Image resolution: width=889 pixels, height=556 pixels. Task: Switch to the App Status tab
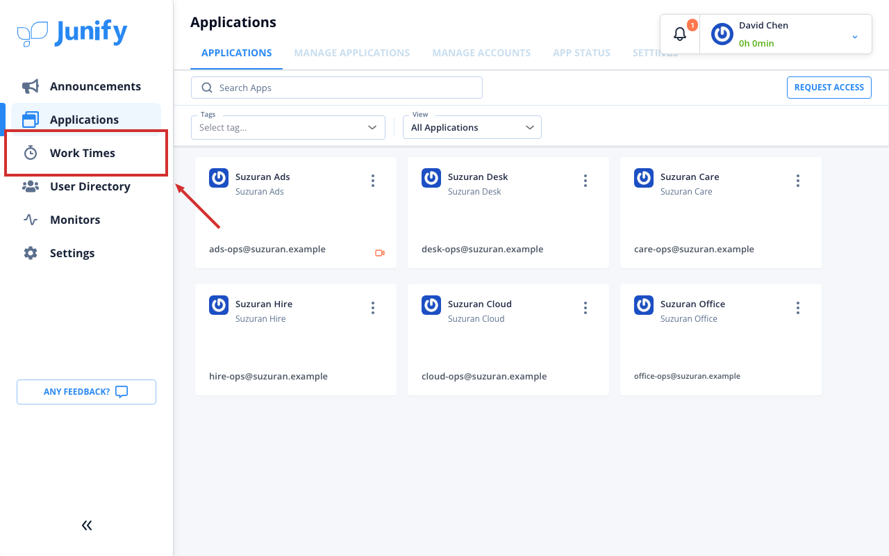(x=582, y=53)
